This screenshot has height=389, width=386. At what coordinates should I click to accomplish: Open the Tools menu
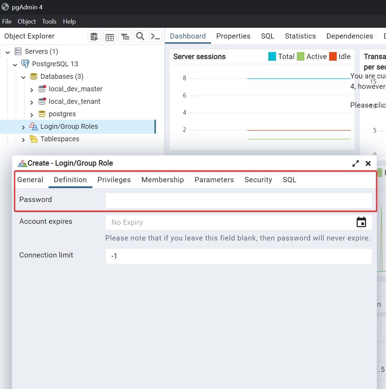(49, 22)
